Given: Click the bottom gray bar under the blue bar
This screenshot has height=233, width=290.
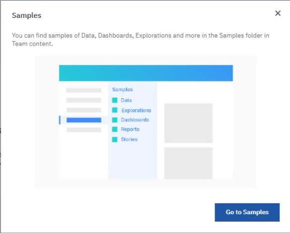Looking at the screenshot, I should (84, 130).
